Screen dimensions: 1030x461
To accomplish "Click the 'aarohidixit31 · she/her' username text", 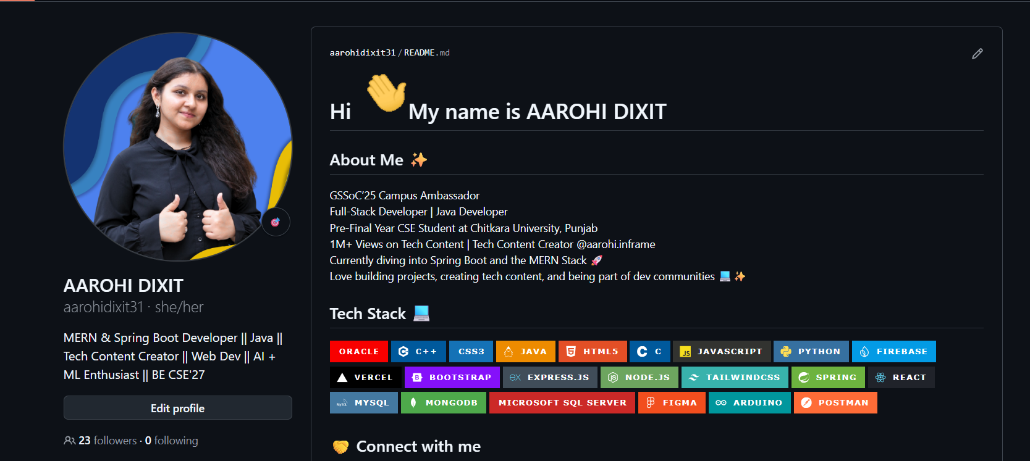I will click(133, 307).
